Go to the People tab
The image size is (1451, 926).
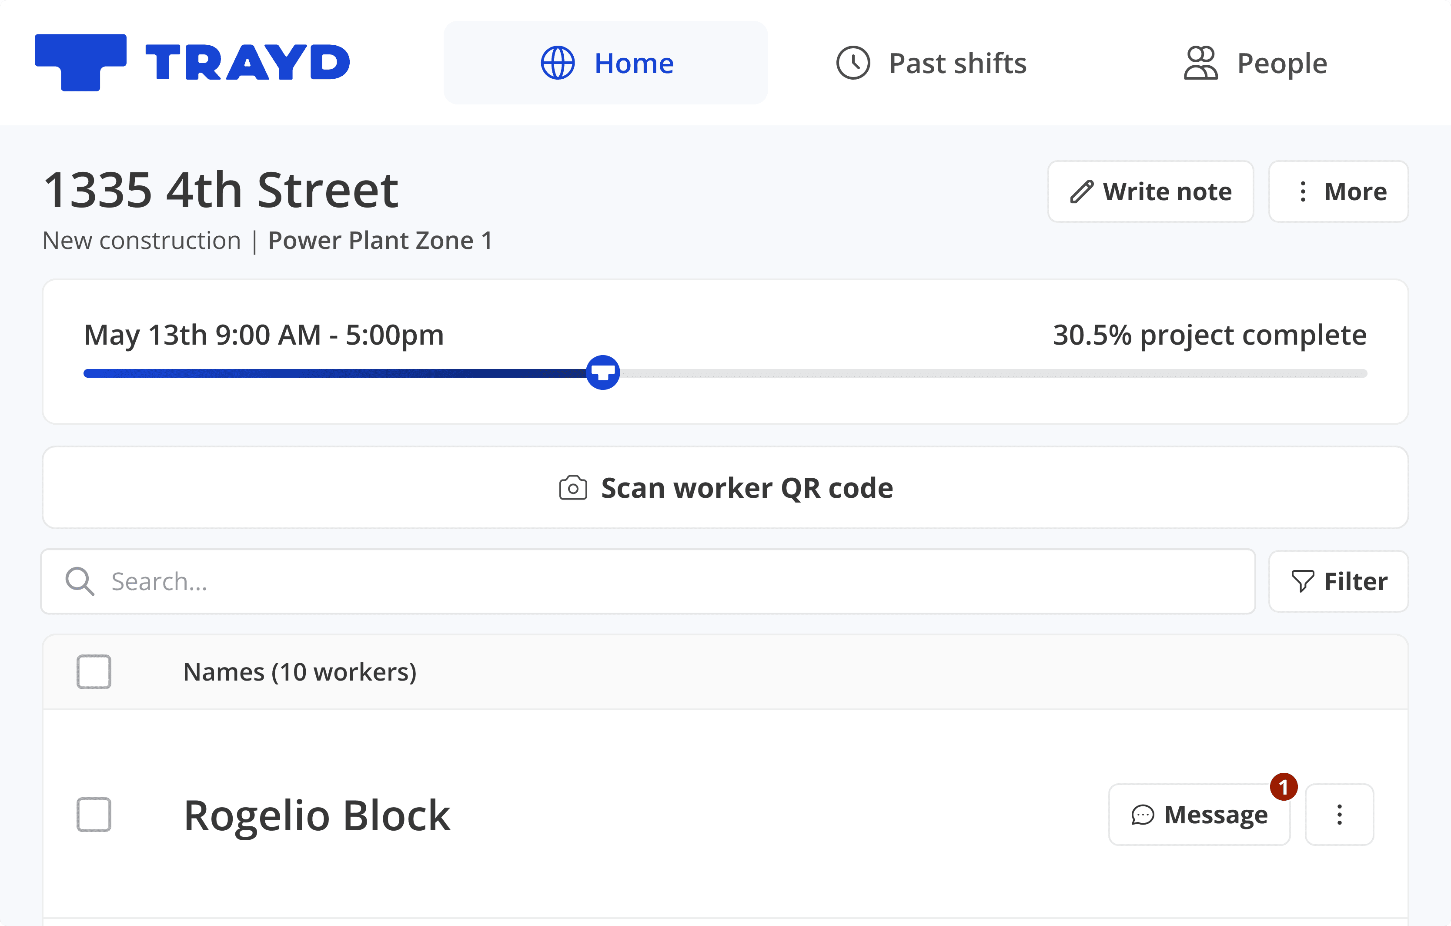[x=1256, y=63]
